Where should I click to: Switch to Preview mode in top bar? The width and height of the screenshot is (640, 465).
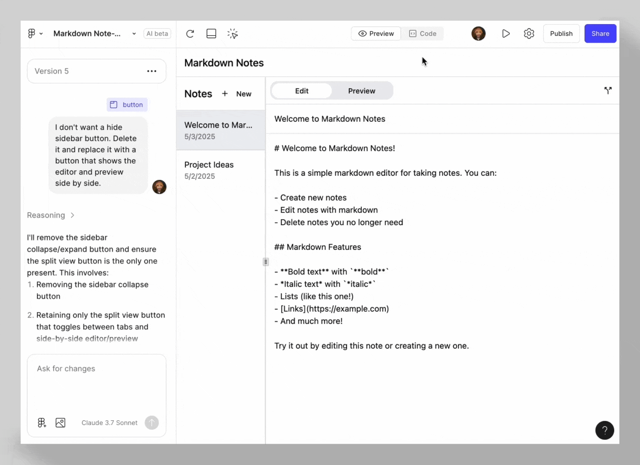376,34
